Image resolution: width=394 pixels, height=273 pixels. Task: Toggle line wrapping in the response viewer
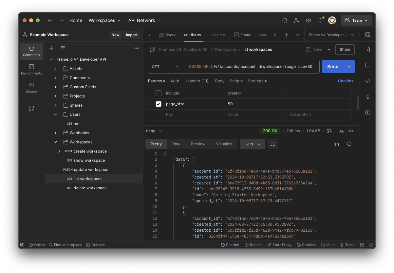(272, 144)
